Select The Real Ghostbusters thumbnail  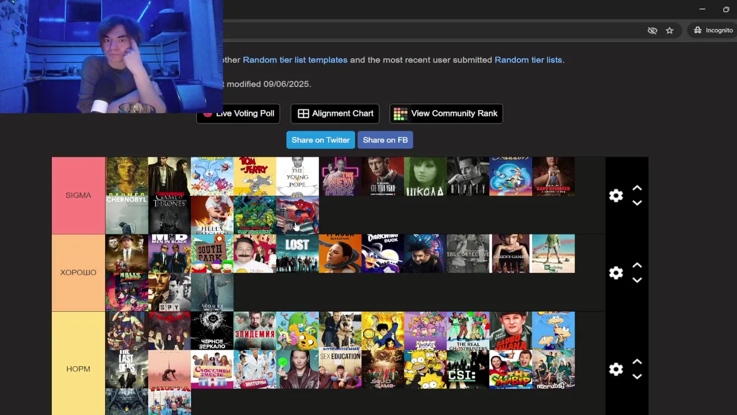[468, 331]
